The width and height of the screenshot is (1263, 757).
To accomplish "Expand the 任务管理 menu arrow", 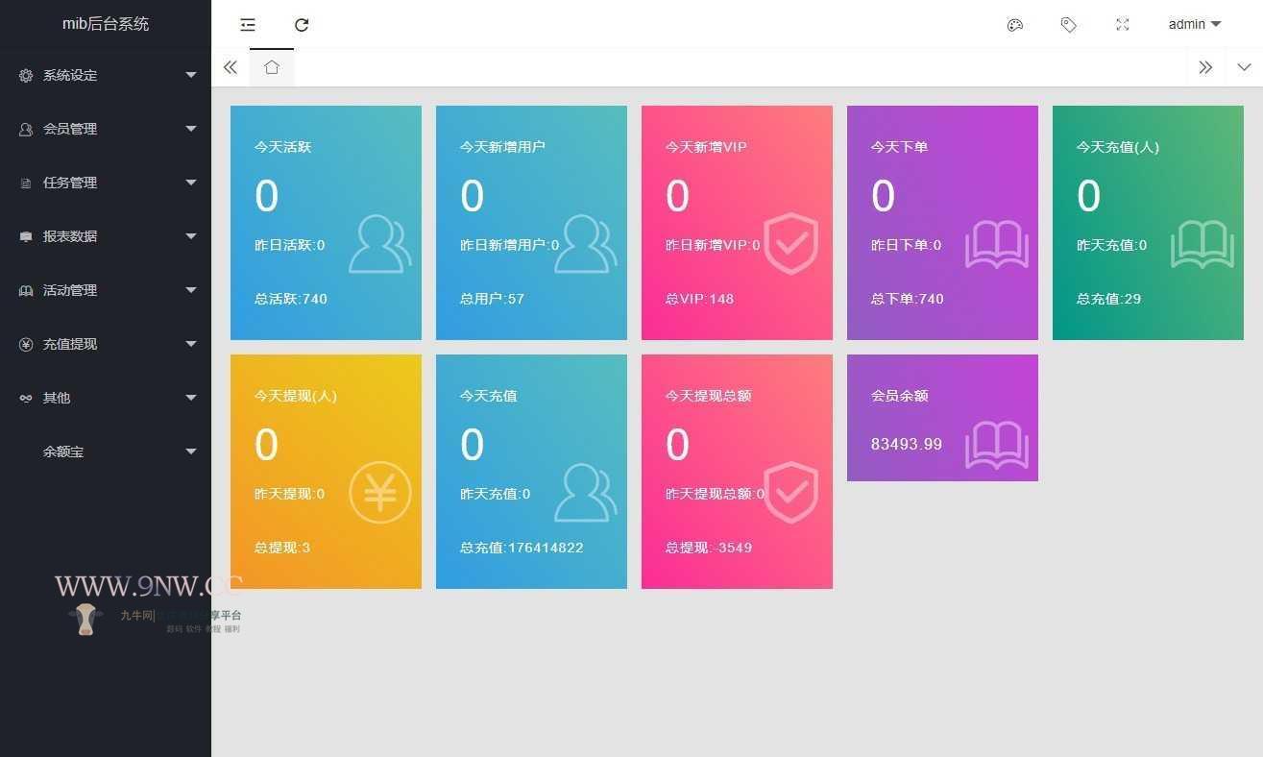I will click(x=191, y=183).
